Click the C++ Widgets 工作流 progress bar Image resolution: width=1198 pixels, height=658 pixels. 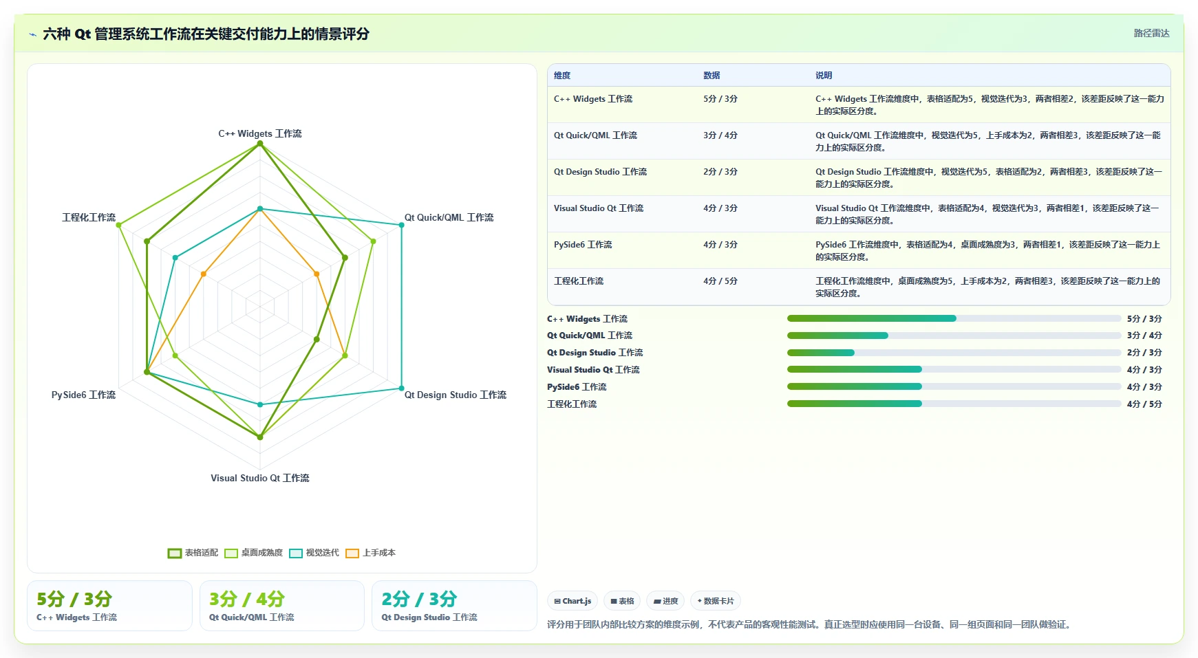(954, 318)
